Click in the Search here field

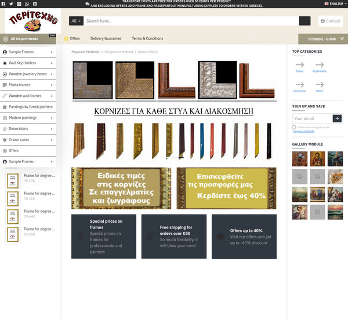[x=191, y=21]
